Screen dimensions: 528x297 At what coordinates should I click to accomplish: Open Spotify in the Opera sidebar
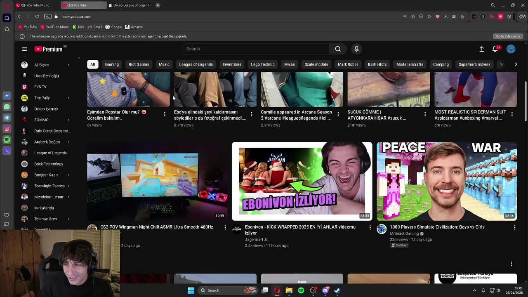tap(7, 140)
